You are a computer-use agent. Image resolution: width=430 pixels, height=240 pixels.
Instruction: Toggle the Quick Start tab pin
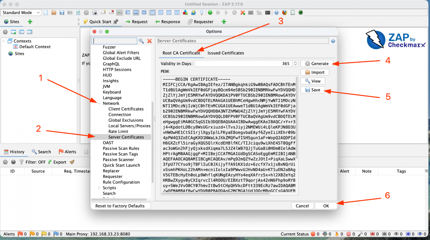[x=116, y=22]
